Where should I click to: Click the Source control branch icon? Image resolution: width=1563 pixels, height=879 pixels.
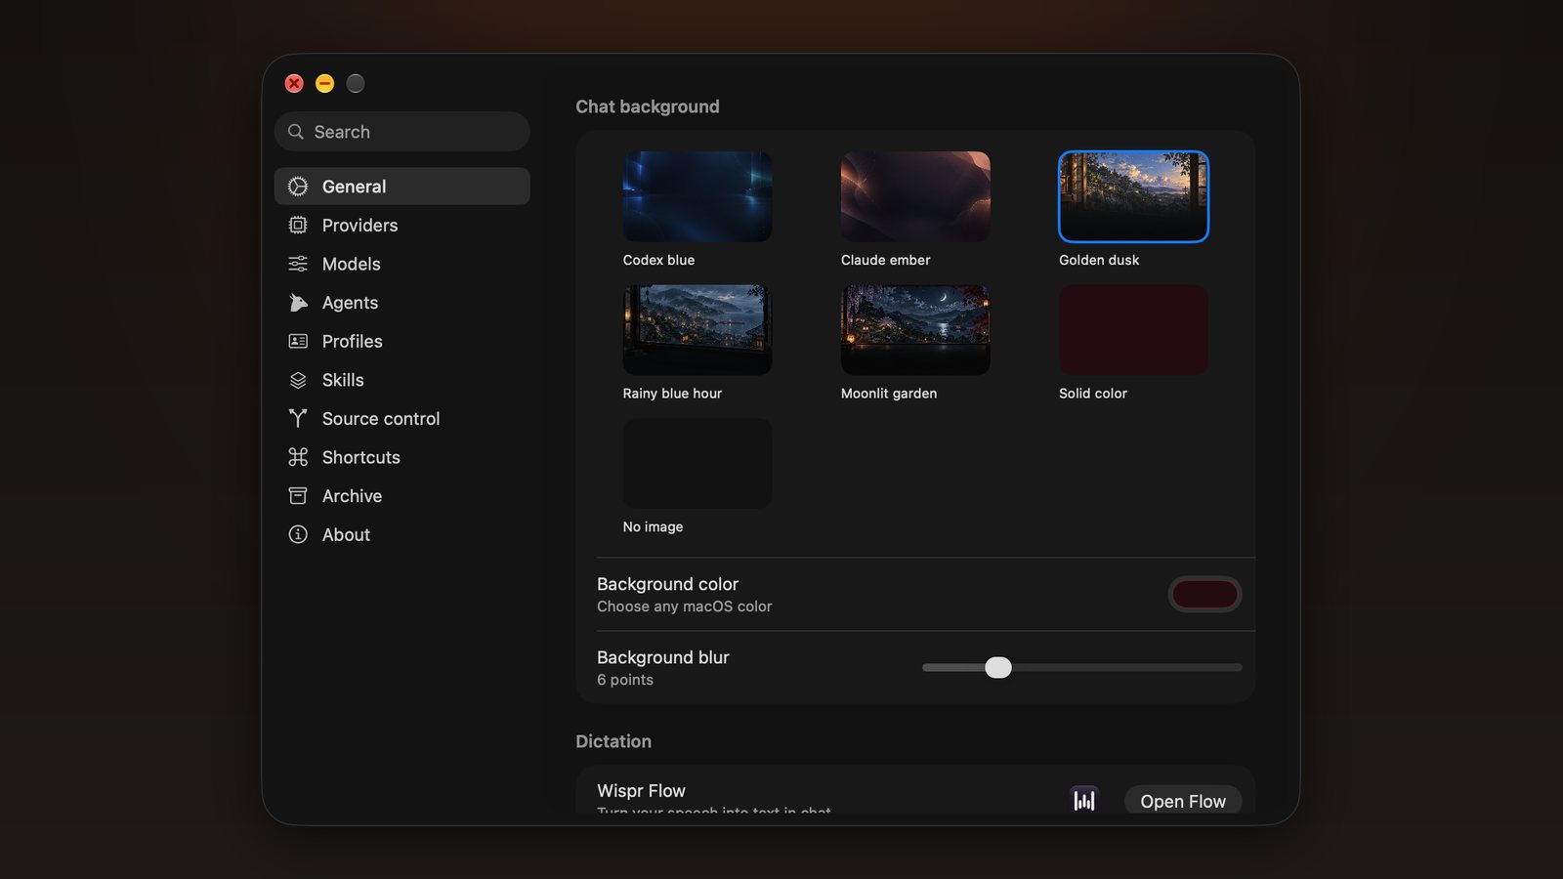click(298, 419)
